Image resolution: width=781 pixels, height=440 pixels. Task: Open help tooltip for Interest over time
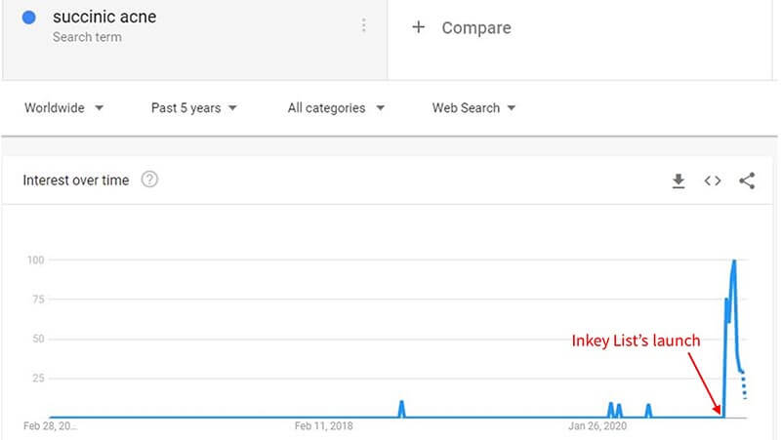click(x=149, y=180)
